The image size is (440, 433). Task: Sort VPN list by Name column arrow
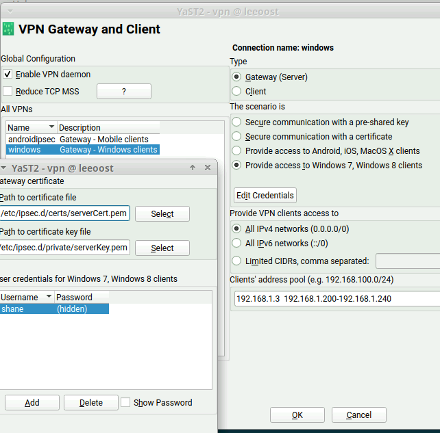pos(51,128)
